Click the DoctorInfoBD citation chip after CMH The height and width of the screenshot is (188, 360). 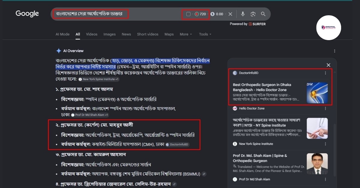tap(178, 145)
